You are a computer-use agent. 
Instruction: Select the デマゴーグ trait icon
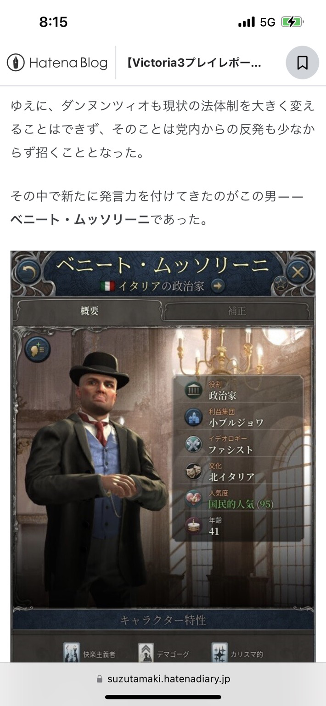pyautogui.click(x=146, y=653)
